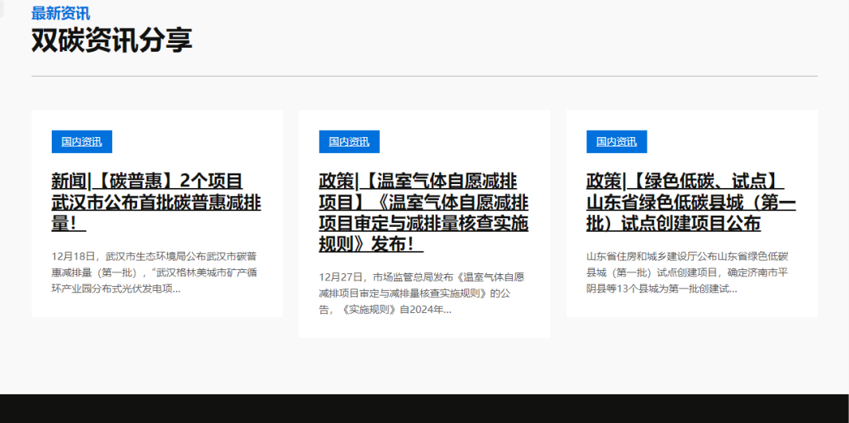The image size is (849, 423).
Task: Open the 国内资讯 tag on the 山东省 policy card
Action: tap(616, 142)
